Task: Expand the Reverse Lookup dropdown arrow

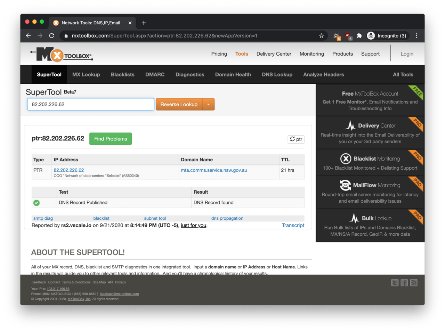Action: click(209, 104)
